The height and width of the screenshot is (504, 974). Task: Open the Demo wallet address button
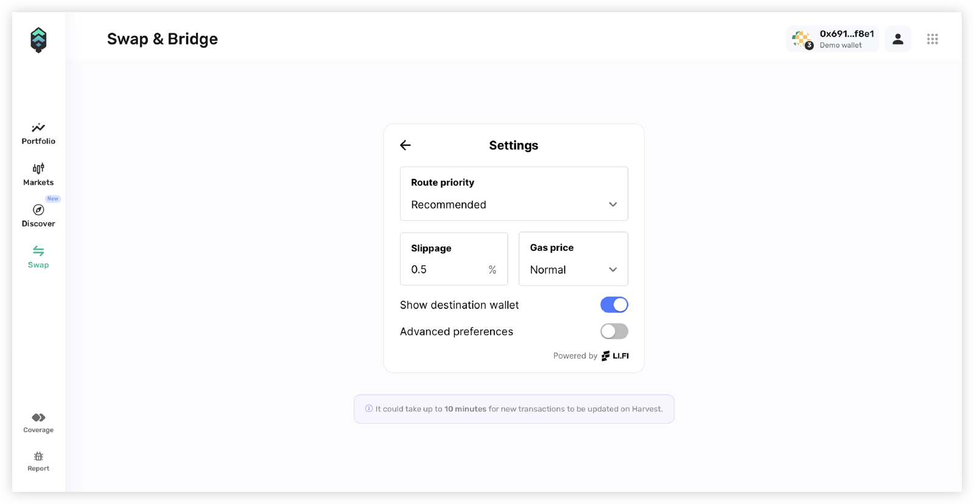tap(832, 39)
